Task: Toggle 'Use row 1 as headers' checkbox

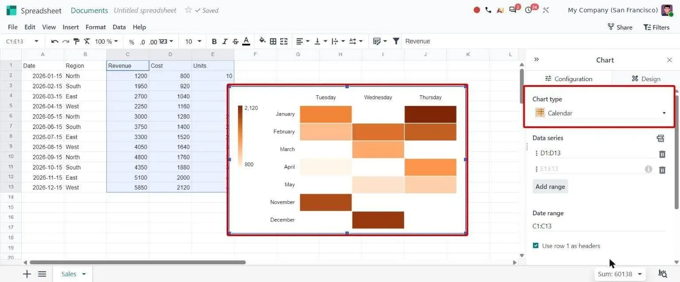Action: pyautogui.click(x=536, y=245)
